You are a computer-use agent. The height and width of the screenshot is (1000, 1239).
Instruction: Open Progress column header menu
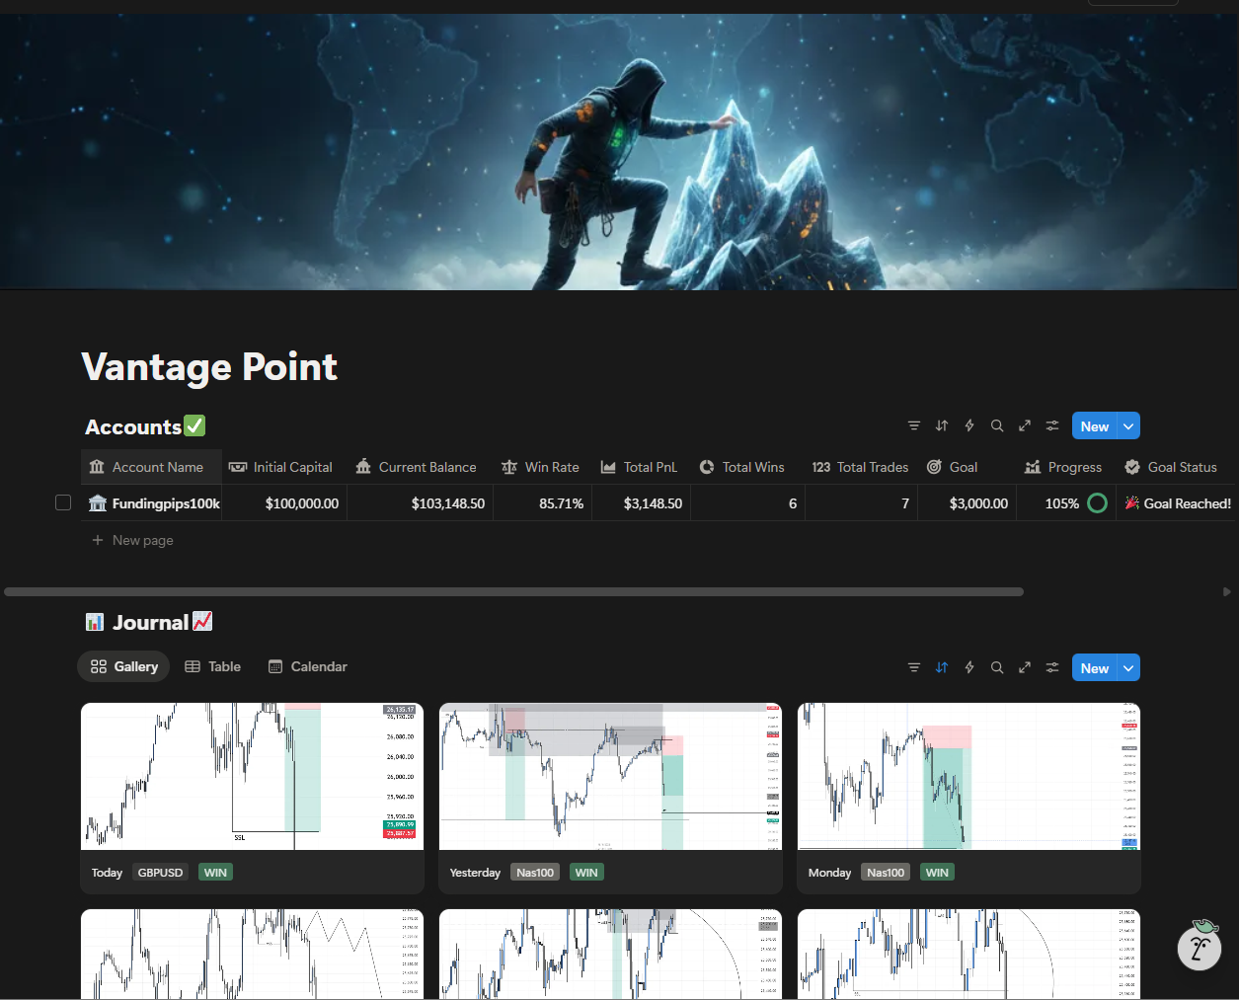(1065, 467)
